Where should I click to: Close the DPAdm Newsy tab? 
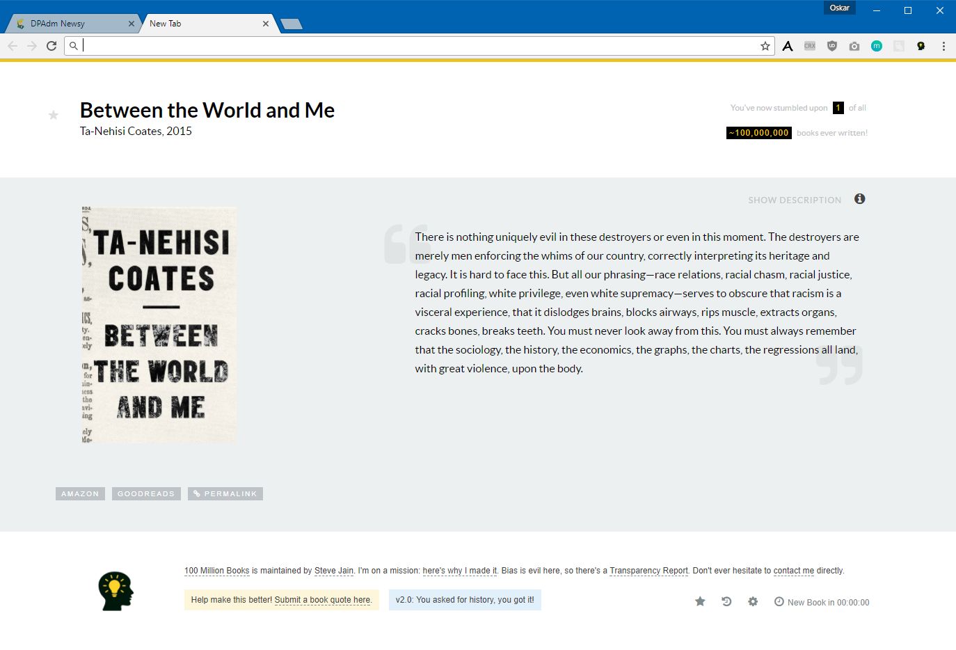pos(132,24)
